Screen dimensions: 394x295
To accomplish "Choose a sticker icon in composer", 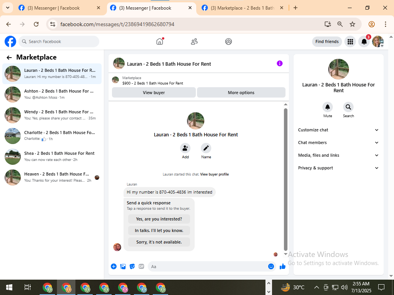I will point(132,267).
